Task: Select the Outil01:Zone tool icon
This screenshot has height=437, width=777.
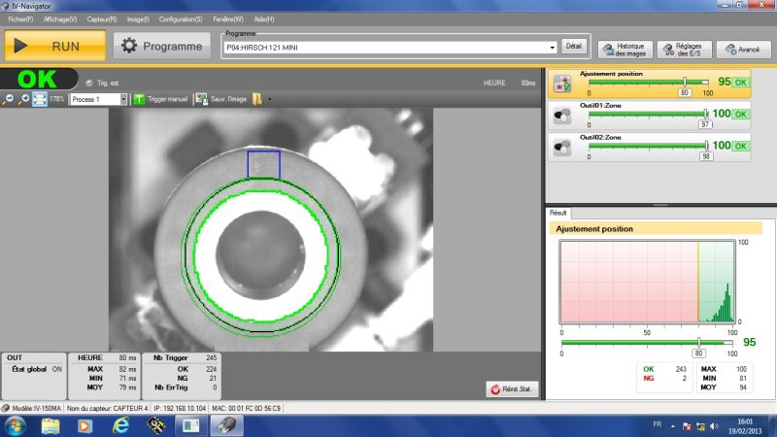Action: [x=562, y=116]
